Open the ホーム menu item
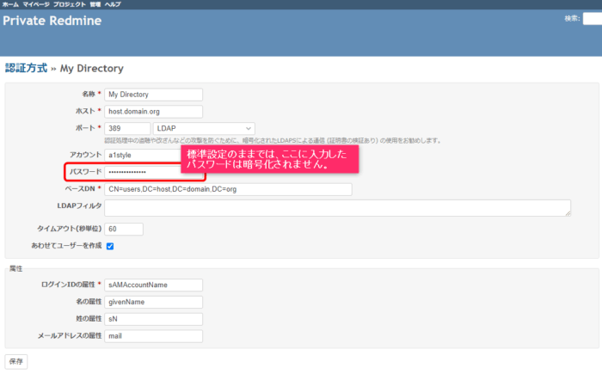This screenshot has width=602, height=374. (10, 4)
